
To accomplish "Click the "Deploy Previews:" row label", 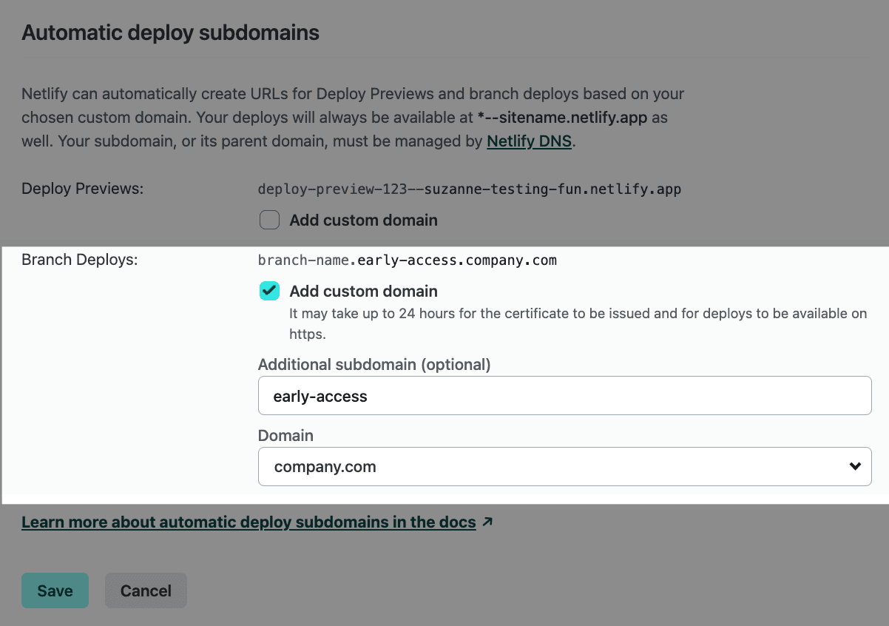I will [82, 189].
